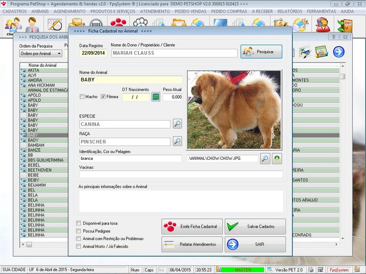Click the businessman user toolbar icon
Image resolution: width=366 pixels, height=274 pixels.
tap(32, 25)
